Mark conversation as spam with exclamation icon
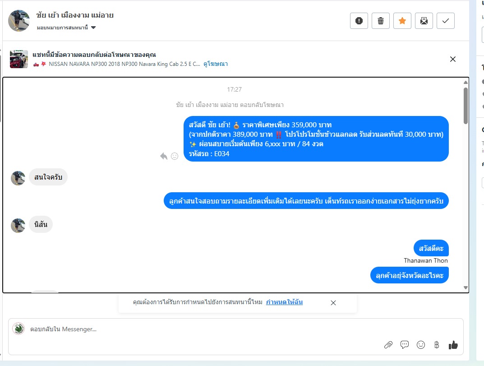484x366 pixels. point(359,21)
